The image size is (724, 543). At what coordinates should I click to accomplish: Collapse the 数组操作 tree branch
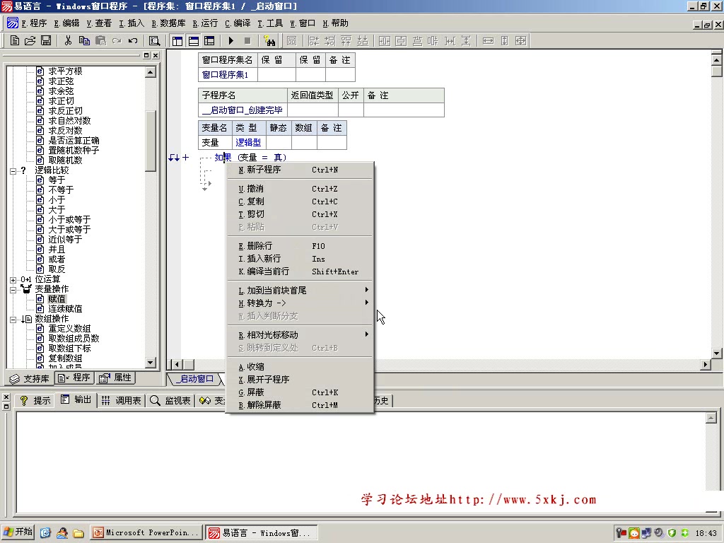click(x=13, y=319)
